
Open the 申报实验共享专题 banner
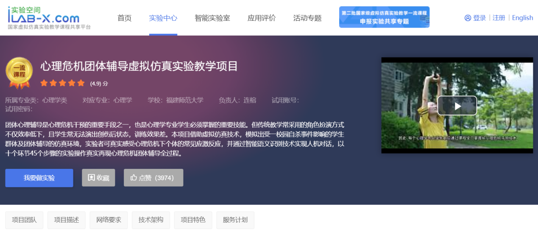pos(384,17)
